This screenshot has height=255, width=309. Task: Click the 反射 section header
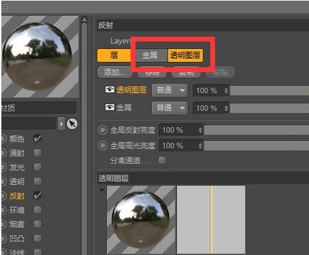203,25
